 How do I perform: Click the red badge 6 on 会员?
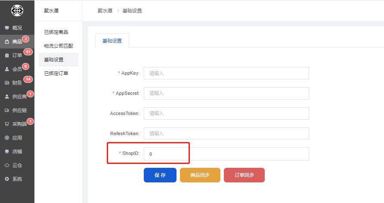pos(26,66)
